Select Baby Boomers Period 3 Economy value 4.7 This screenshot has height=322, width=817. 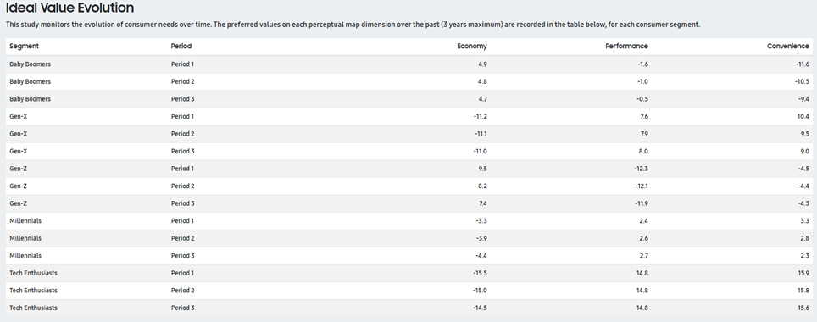pos(482,99)
